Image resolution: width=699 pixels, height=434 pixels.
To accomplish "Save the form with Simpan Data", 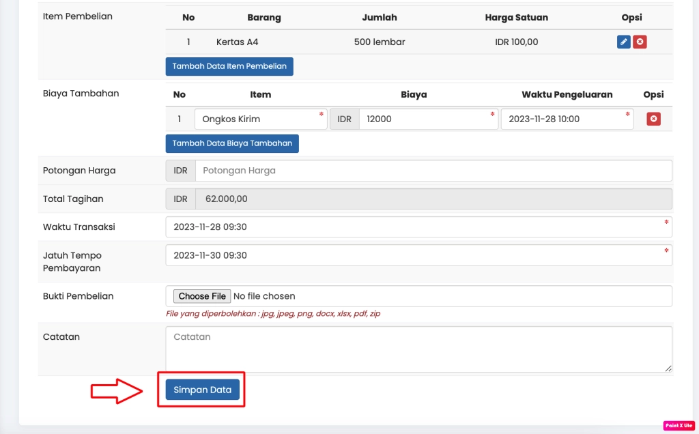I will [203, 390].
